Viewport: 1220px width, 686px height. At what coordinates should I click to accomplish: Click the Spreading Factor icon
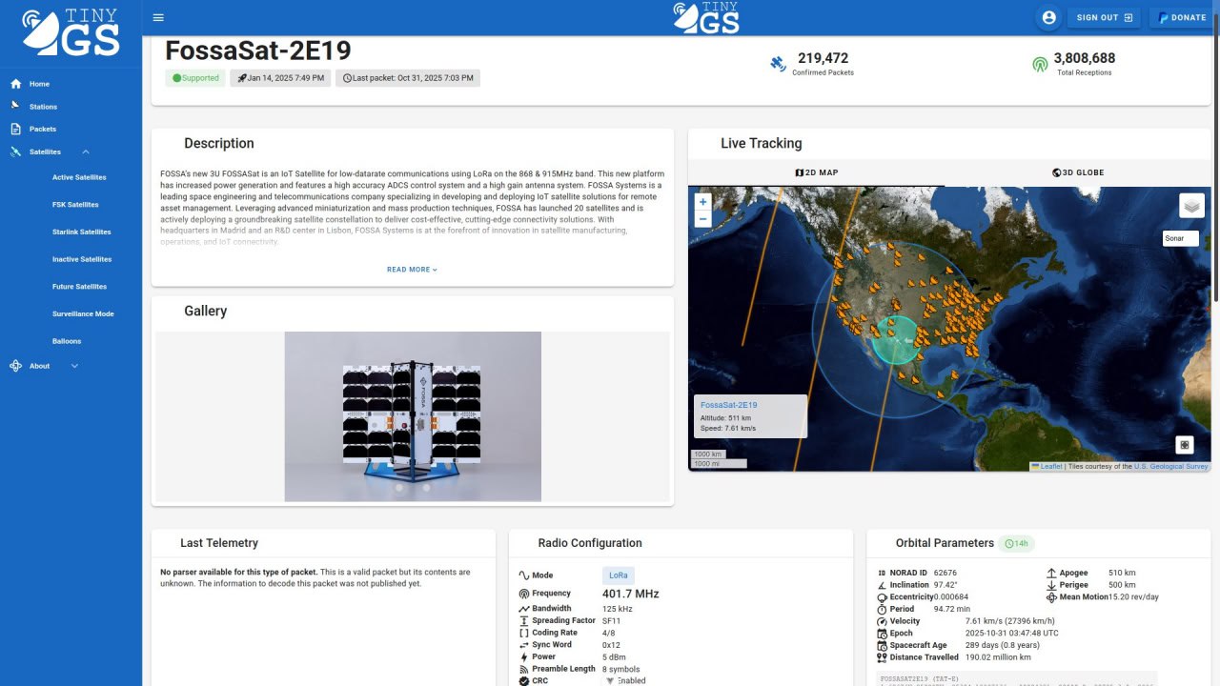click(523, 621)
